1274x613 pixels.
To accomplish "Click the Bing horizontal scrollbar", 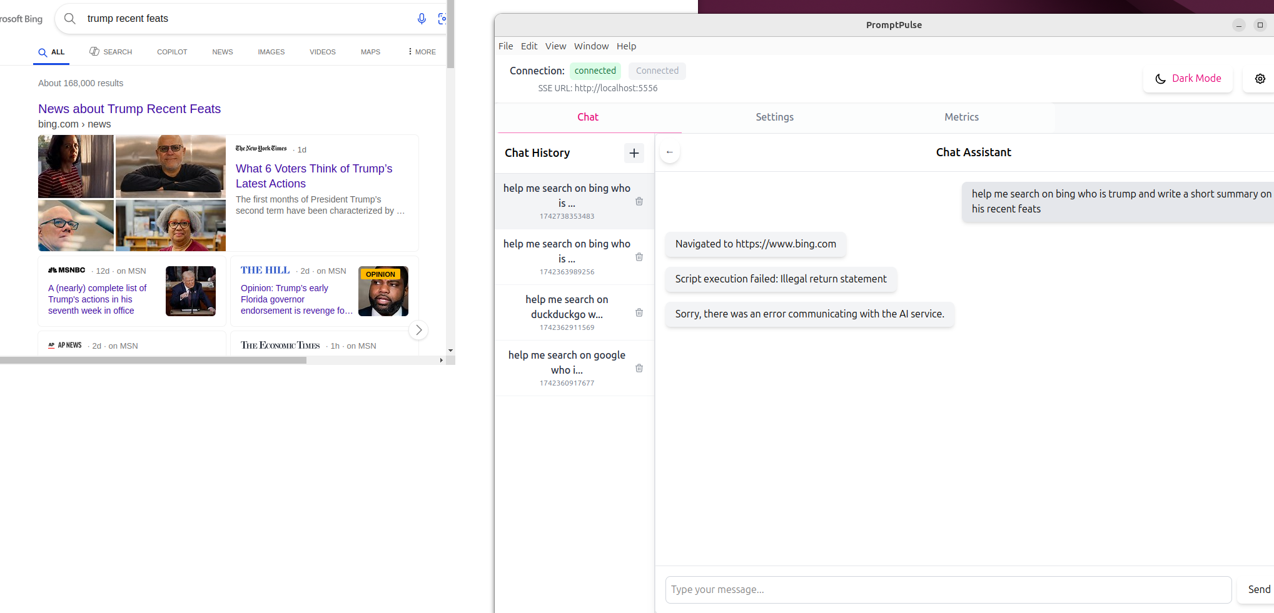I will click(x=153, y=360).
